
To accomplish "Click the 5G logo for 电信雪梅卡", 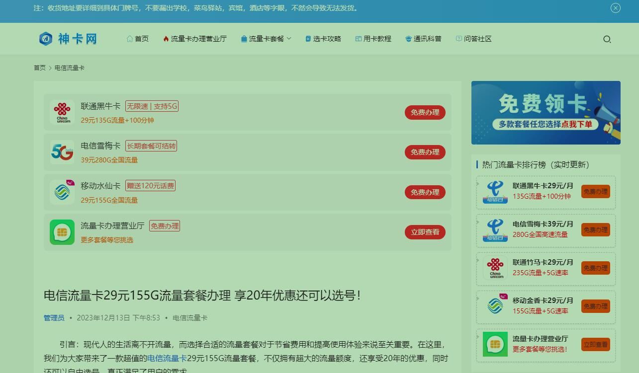I will coord(62,152).
